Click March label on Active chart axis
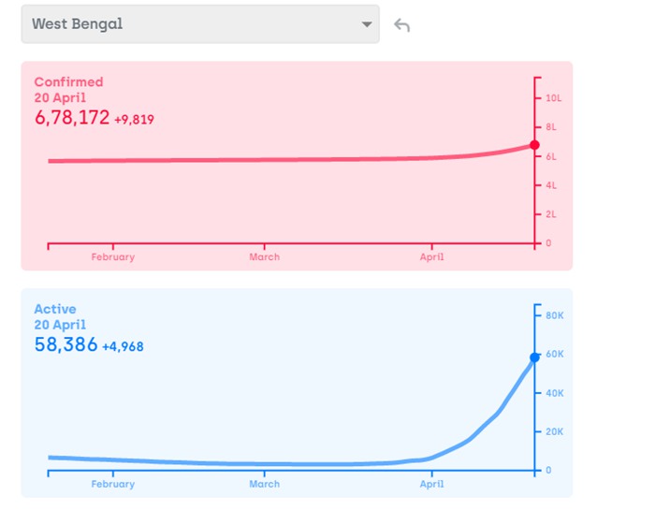This screenshot has width=655, height=510. (x=264, y=485)
